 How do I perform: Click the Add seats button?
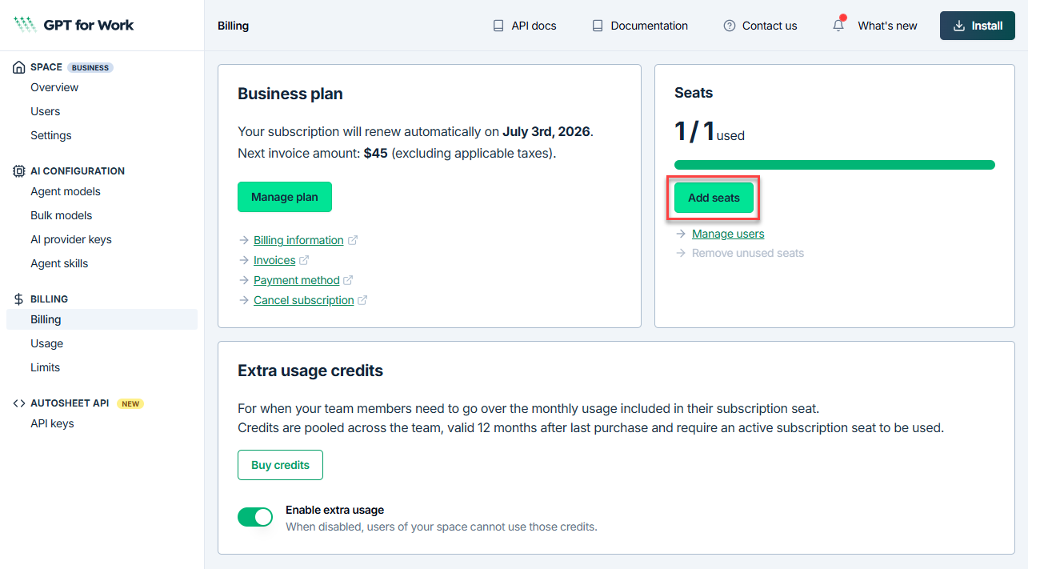click(x=714, y=198)
